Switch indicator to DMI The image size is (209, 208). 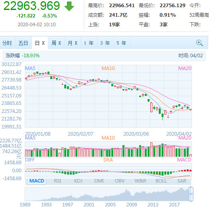tap(99, 181)
